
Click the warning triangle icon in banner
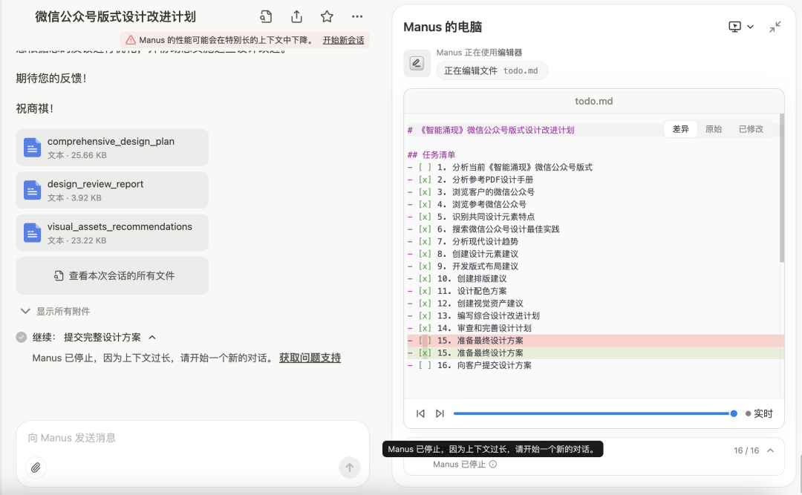(131, 40)
